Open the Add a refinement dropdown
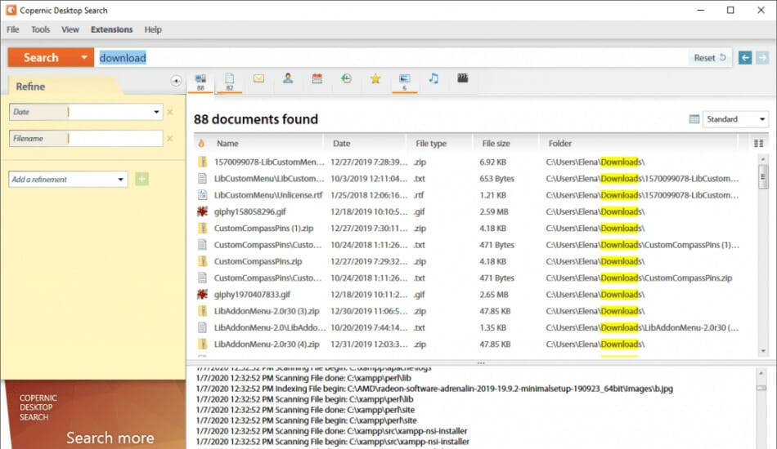The width and height of the screenshot is (777, 449). click(120, 179)
